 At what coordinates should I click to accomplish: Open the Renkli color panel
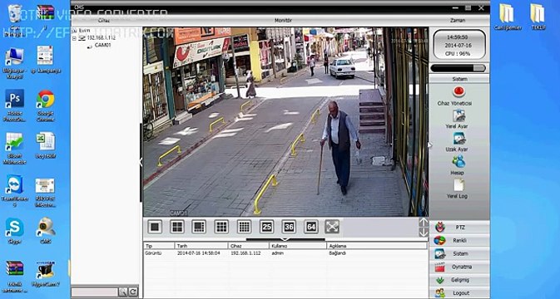coord(459,241)
